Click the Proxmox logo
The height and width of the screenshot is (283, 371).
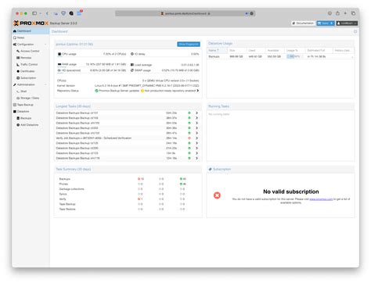point(31,23)
